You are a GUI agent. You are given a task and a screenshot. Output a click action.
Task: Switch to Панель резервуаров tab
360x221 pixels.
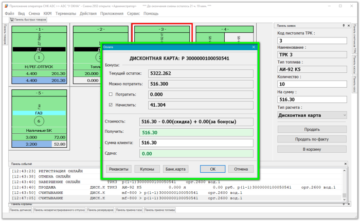click(100, 210)
